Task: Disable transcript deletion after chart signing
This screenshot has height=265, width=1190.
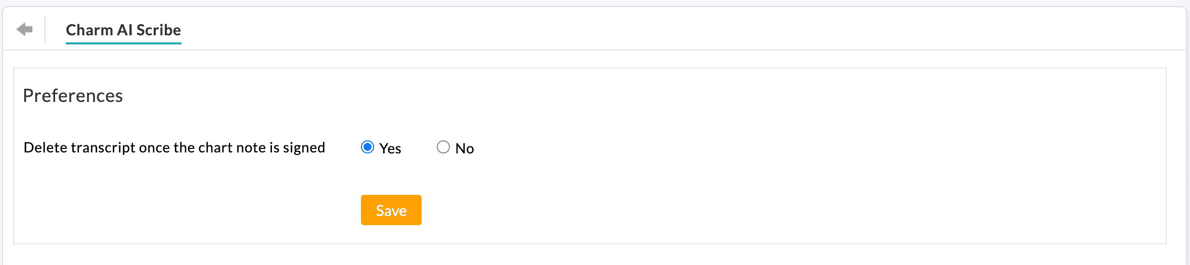Action: point(443,147)
